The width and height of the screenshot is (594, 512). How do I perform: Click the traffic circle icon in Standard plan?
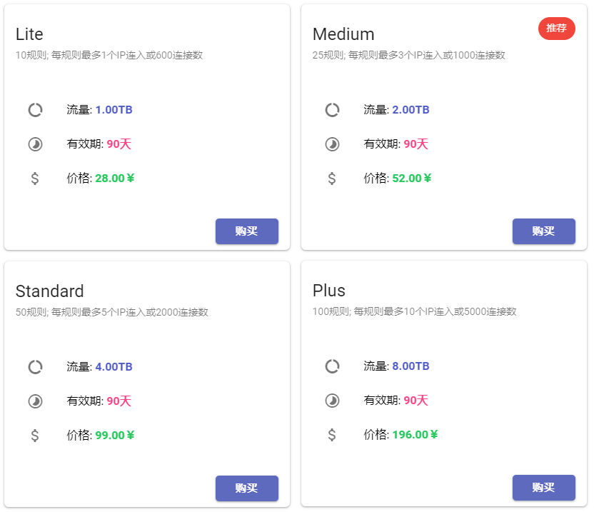(x=35, y=367)
